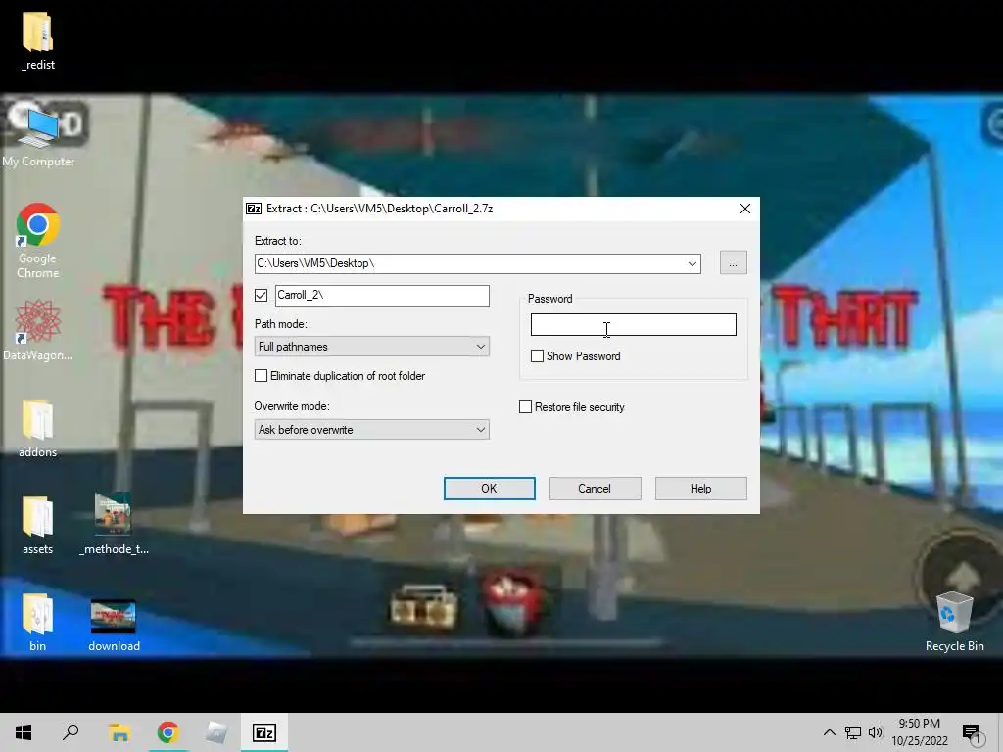Launch Google Chrome from the desktop shortcut
The height and width of the screenshot is (752, 1003).
point(38,241)
